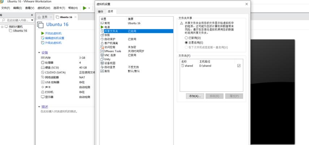Select the 已禁用(D) radio button
Image resolution: width=309 pixels, height=145 pixels.
tap(186, 38)
